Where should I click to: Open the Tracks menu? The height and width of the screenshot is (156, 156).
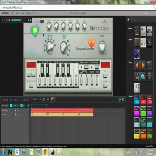[x=17, y=13]
